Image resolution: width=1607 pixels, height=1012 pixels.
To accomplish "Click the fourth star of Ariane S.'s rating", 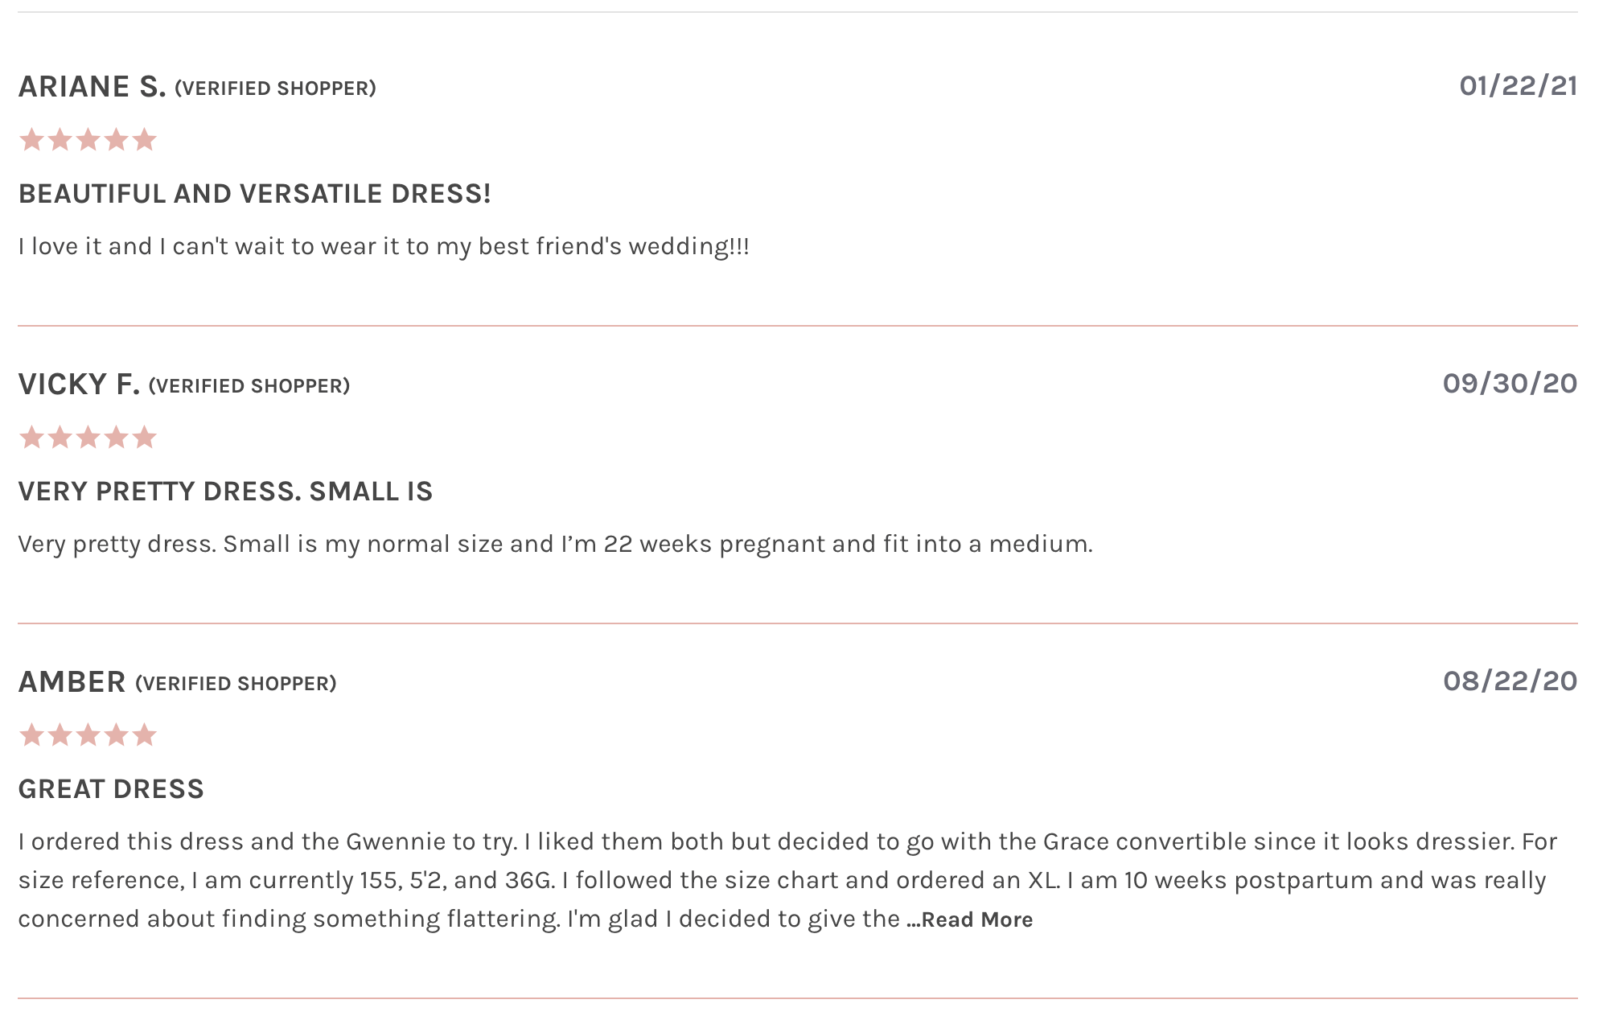I will click(117, 140).
